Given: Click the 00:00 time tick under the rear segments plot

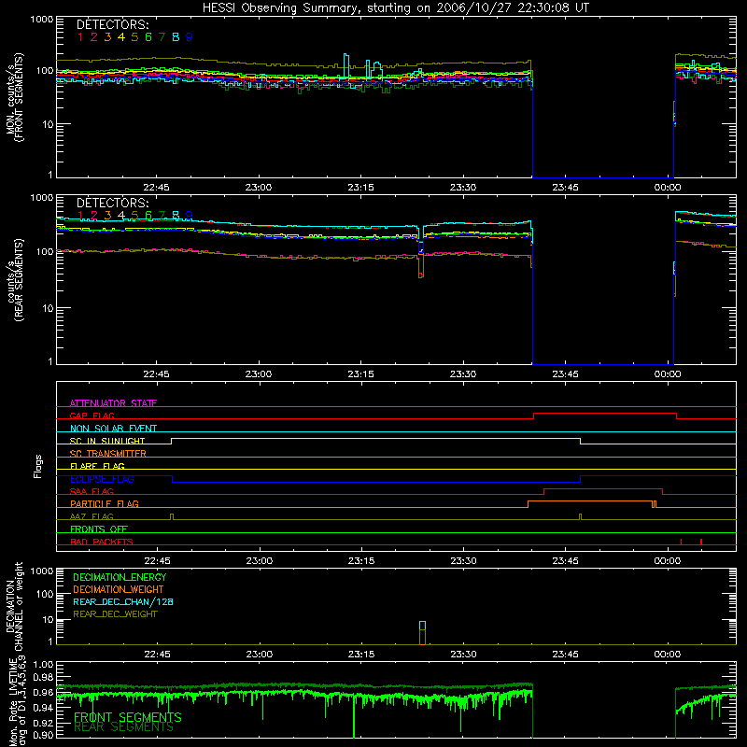Looking at the screenshot, I should tap(668, 374).
